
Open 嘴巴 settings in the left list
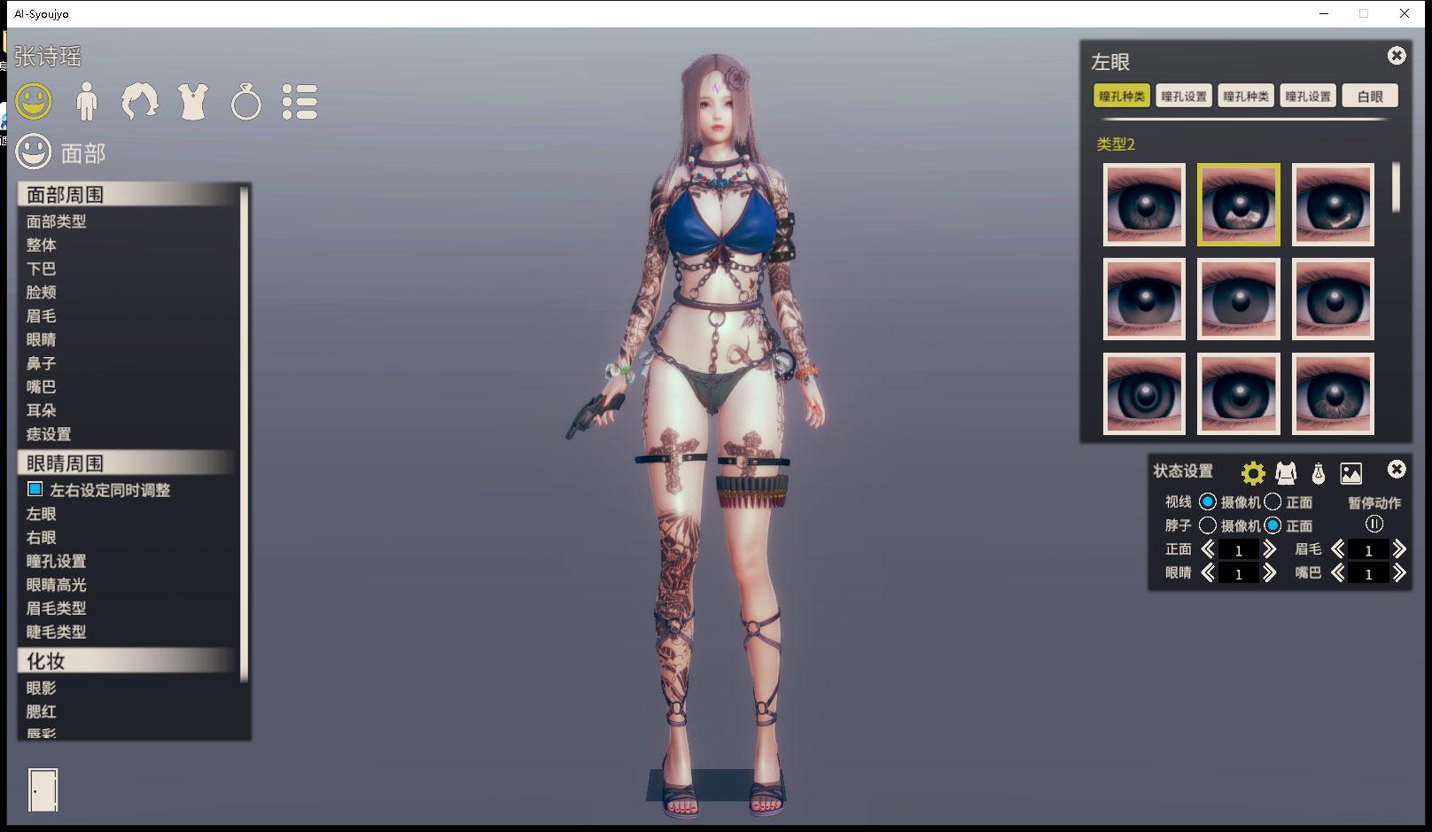point(42,386)
